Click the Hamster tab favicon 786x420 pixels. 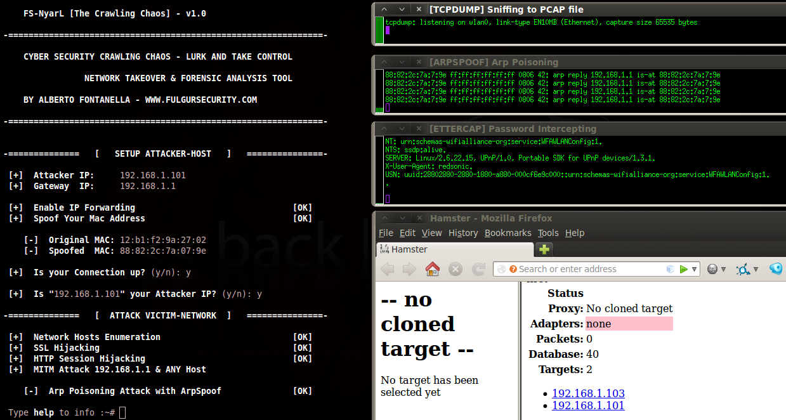point(384,249)
